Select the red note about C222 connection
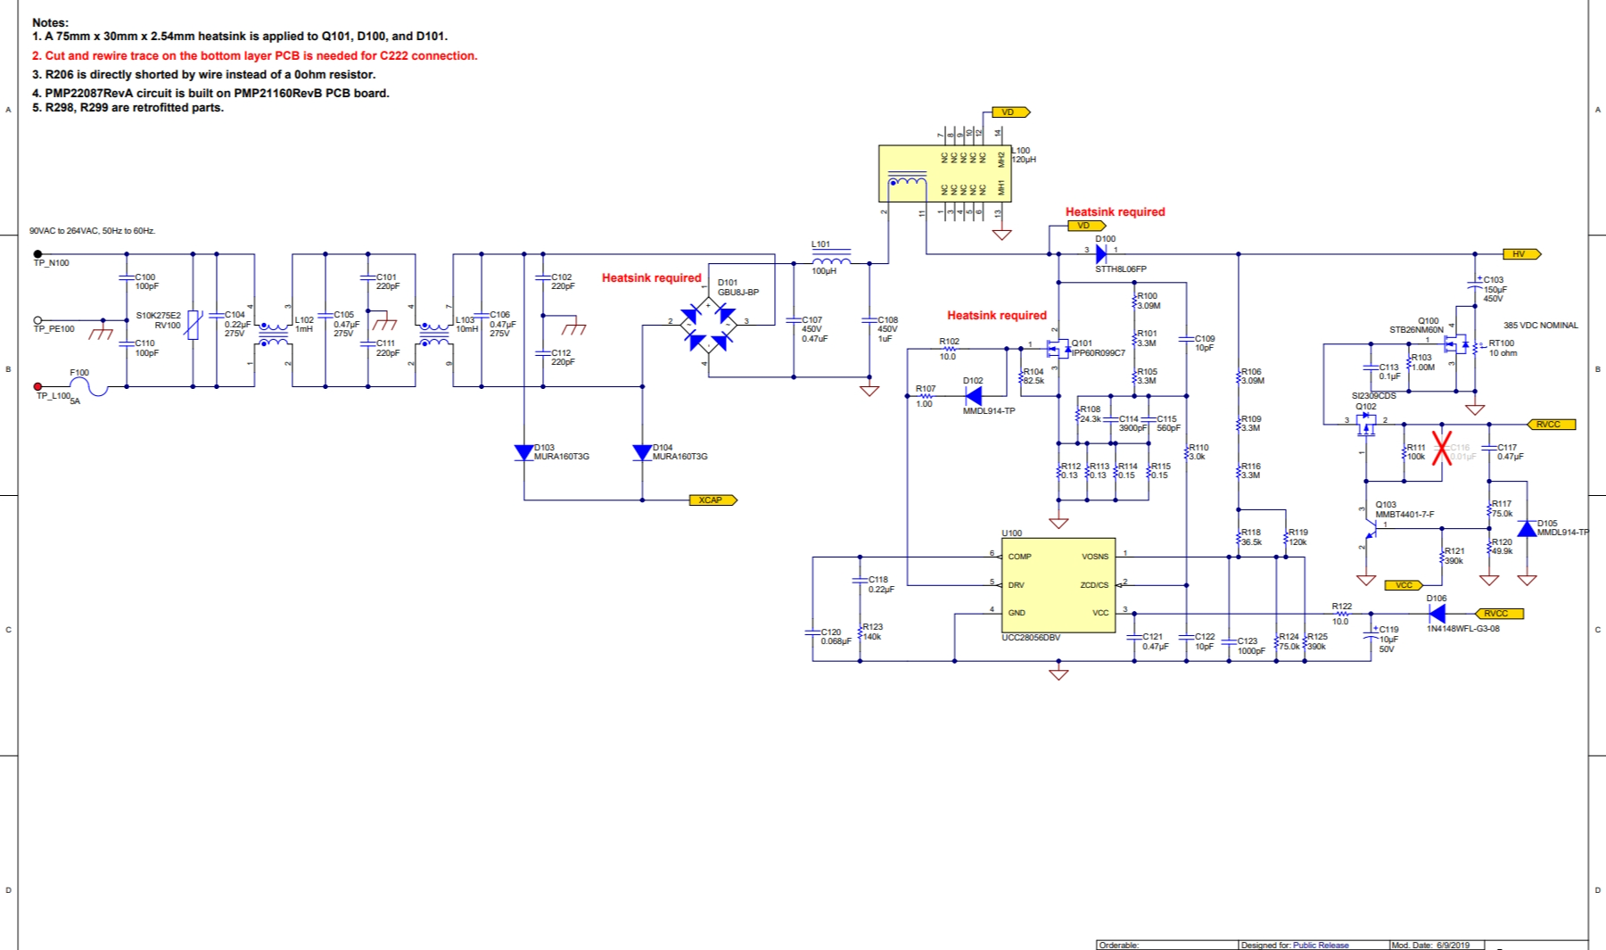The width and height of the screenshot is (1606, 950). click(254, 55)
